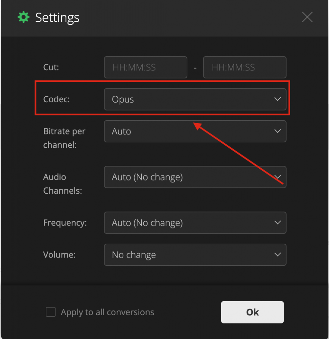
Task: Enable the Apply to all conversions checkbox
Action: click(51, 312)
